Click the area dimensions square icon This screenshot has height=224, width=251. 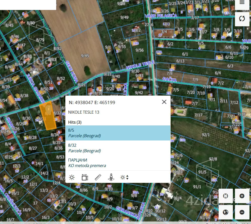click(x=85, y=177)
